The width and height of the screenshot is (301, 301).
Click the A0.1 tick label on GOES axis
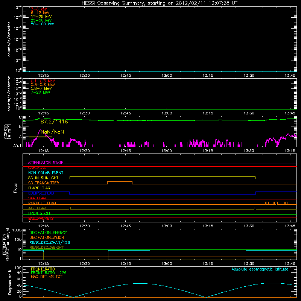pos(17,146)
